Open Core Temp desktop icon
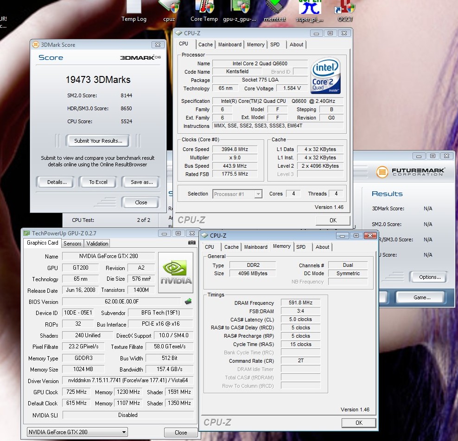This screenshot has height=441, width=458. tap(204, 11)
